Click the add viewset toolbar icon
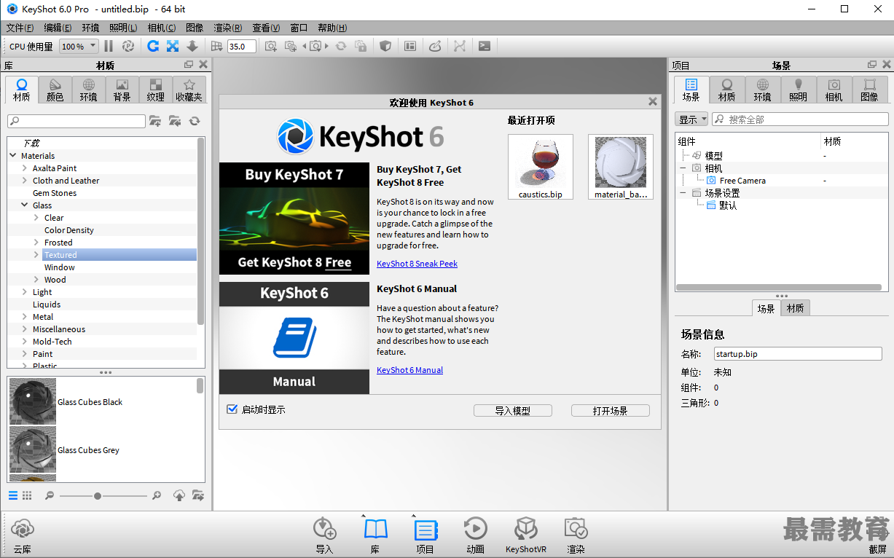The width and height of the screenshot is (894, 558). 291,46
